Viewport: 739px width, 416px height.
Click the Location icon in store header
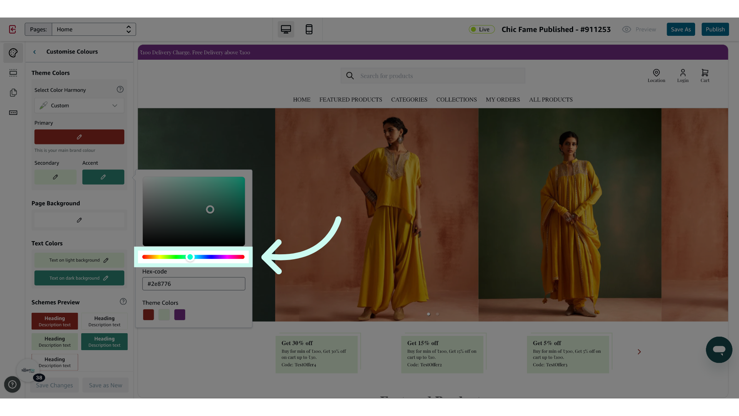pos(656,75)
